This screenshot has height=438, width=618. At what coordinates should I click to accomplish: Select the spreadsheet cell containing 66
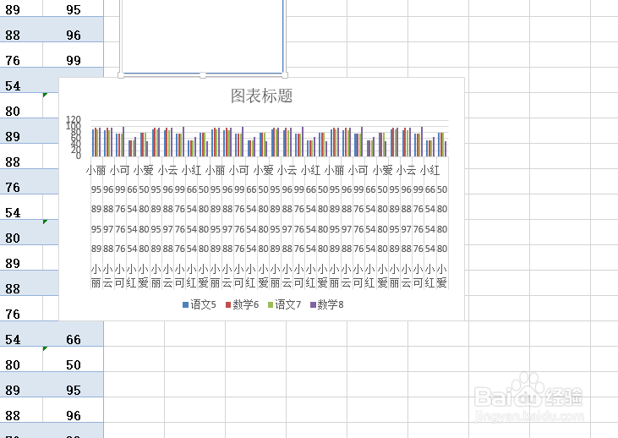click(74, 334)
